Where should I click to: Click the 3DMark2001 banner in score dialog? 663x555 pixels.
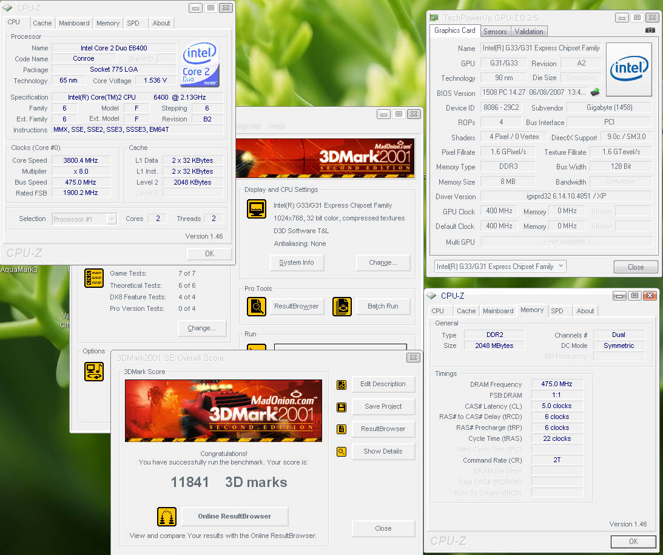pyautogui.click(x=223, y=410)
